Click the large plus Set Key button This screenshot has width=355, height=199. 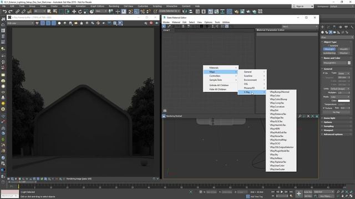coord(299,193)
